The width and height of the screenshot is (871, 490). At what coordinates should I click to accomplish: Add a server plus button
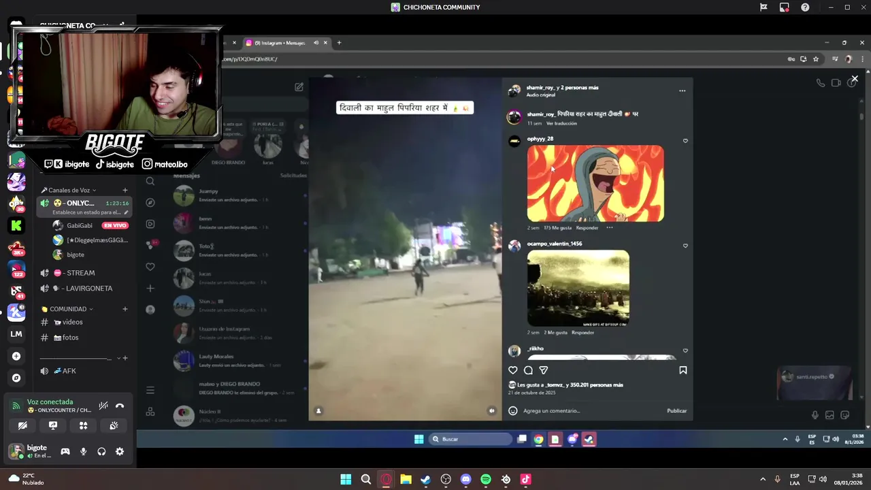[16, 356]
